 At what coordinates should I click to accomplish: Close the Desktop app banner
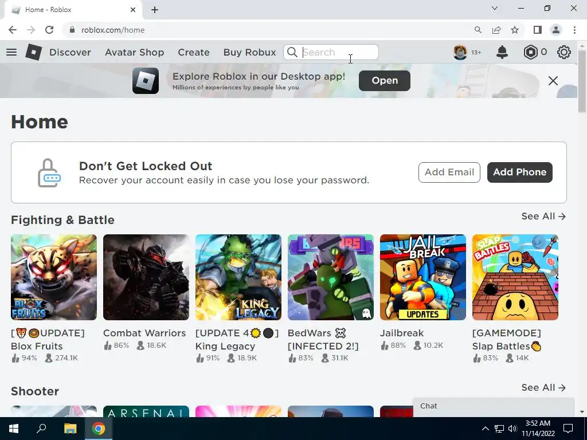pos(553,81)
